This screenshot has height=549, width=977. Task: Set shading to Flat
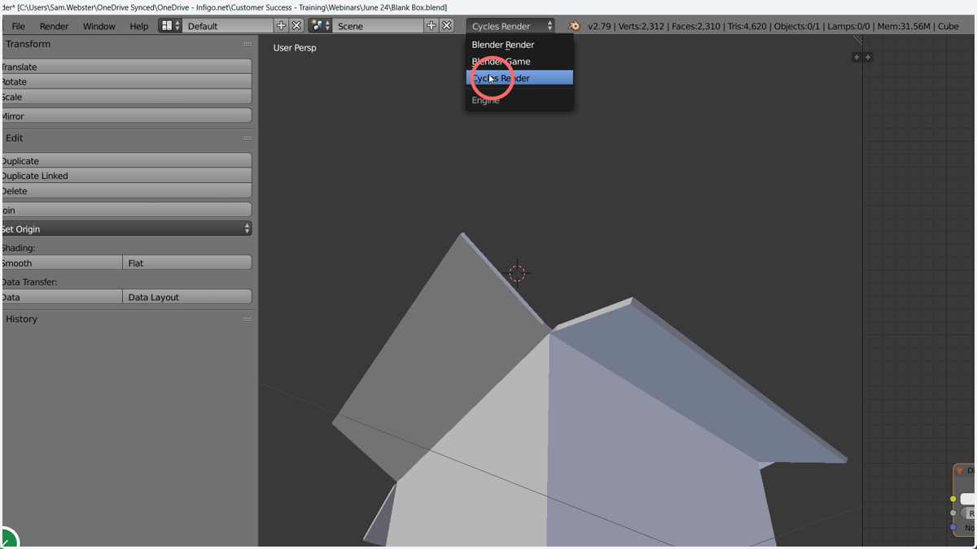click(187, 264)
